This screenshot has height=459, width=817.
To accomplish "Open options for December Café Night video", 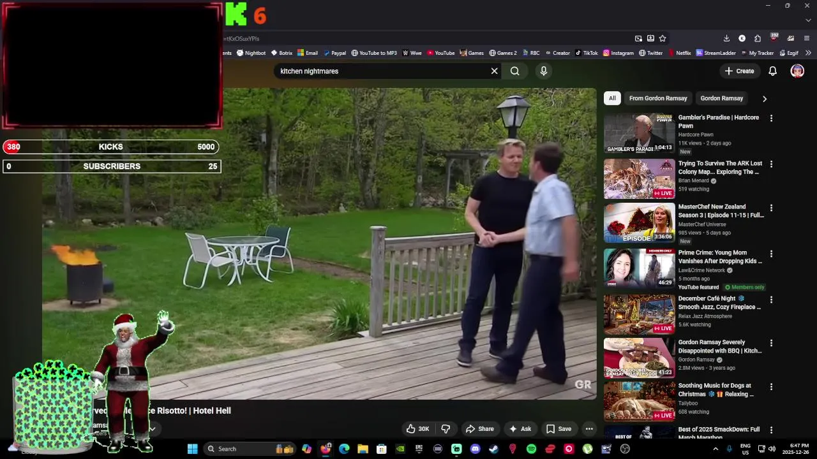I will click(771, 300).
